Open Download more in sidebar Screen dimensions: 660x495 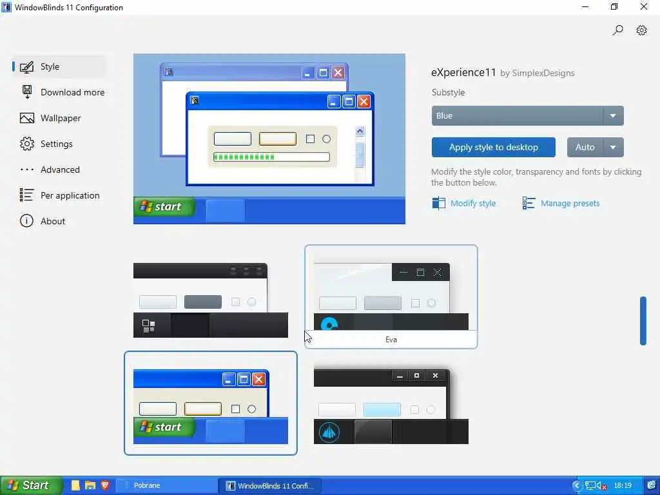(x=63, y=92)
